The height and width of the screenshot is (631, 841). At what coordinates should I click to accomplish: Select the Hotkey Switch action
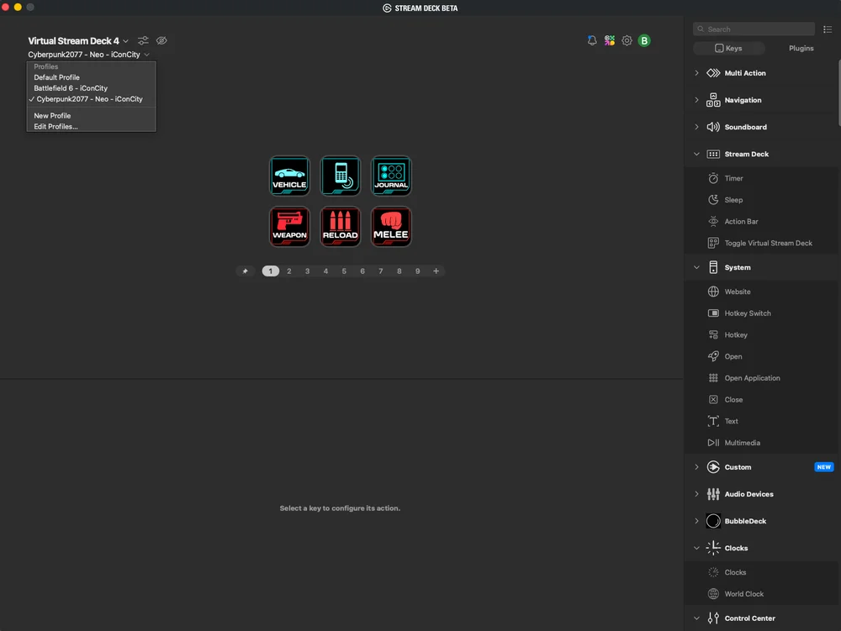tap(746, 313)
